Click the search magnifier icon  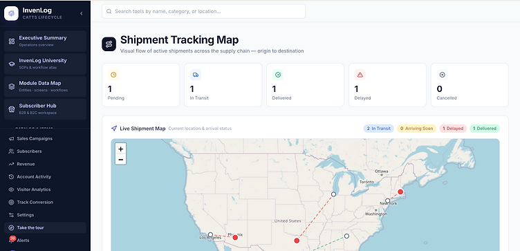coord(109,11)
